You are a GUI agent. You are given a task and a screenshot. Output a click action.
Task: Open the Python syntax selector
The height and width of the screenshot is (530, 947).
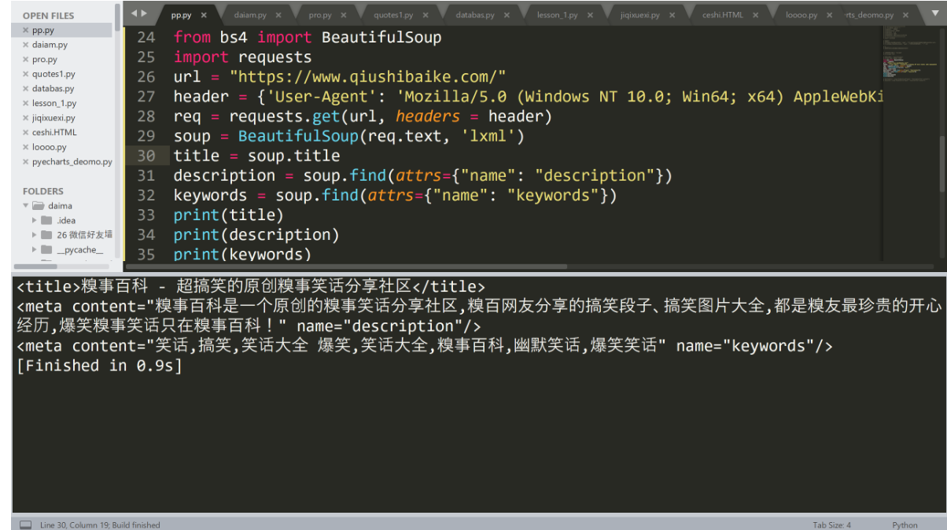[x=905, y=524]
